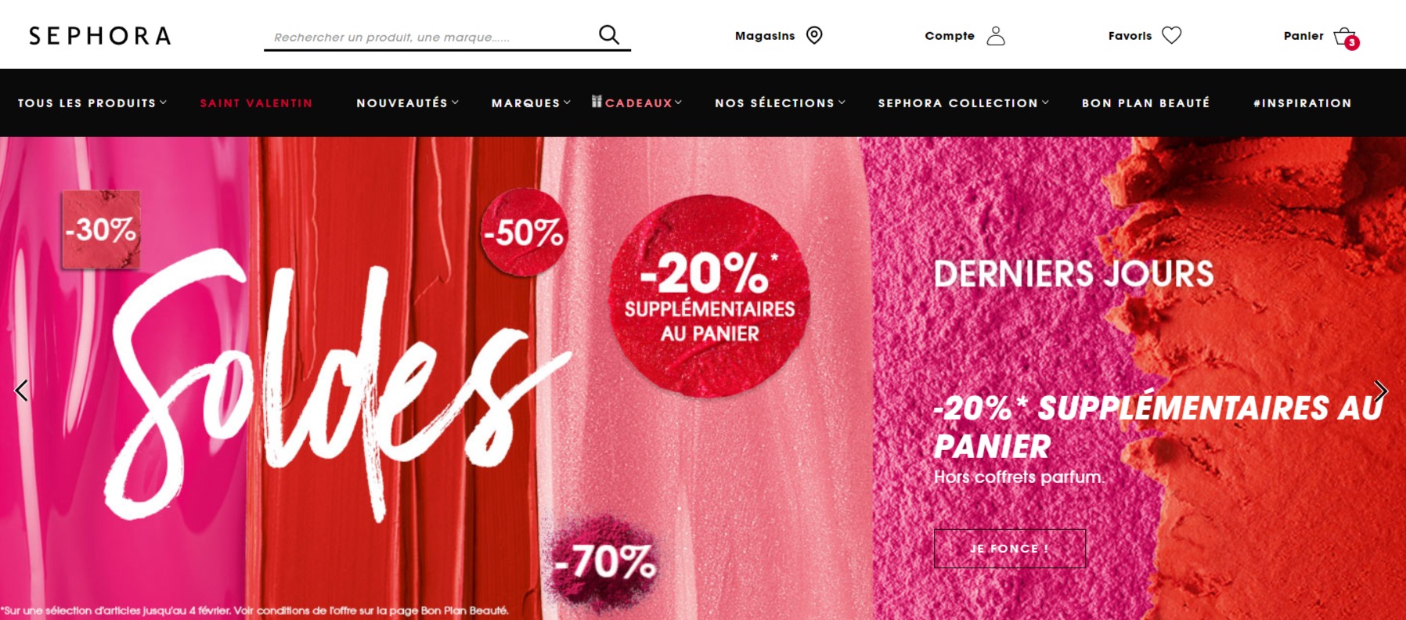Viewport: 1406px width, 620px height.
Task: Expand the Nos Sélections menu
Action: (x=780, y=103)
